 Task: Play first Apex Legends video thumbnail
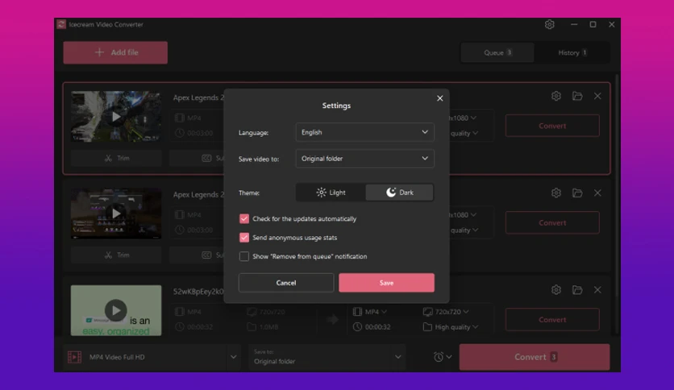116,116
